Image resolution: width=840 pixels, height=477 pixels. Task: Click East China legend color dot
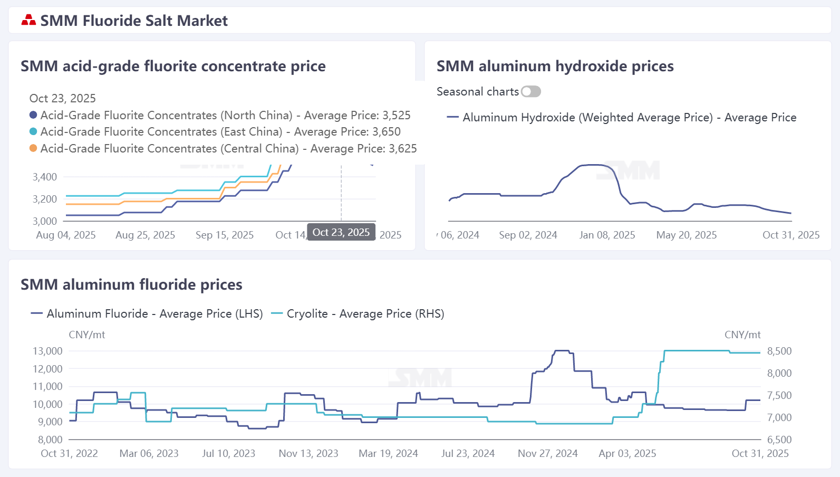click(x=33, y=131)
